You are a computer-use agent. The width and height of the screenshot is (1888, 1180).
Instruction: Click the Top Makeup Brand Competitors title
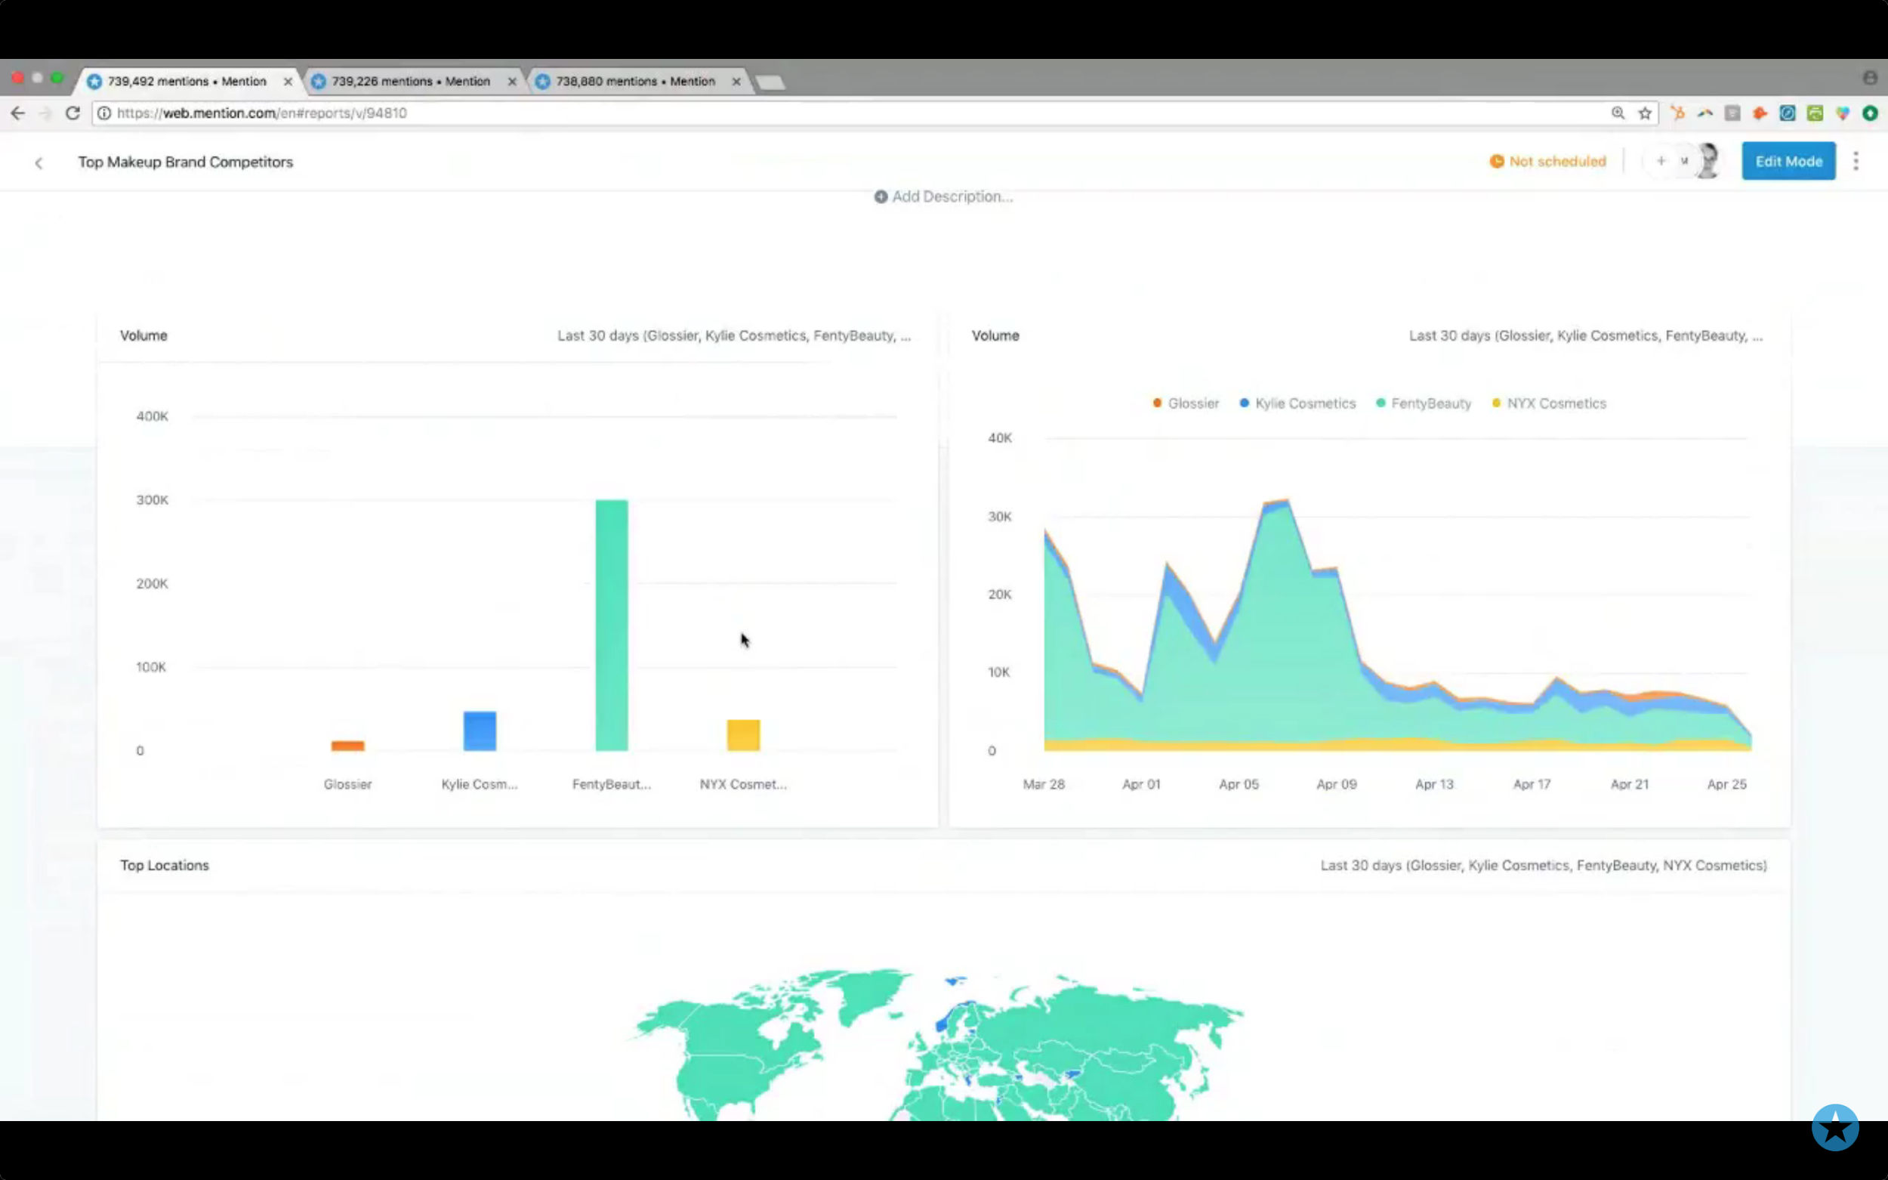(186, 162)
